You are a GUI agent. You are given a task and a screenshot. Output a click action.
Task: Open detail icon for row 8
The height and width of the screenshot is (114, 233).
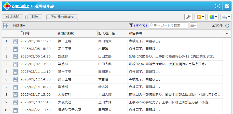pyautogui.click(x=15, y=95)
